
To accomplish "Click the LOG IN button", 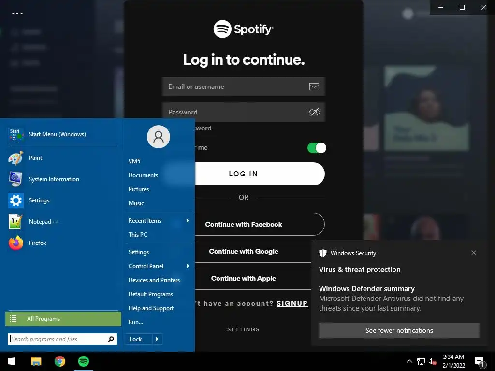I will [x=260, y=174].
